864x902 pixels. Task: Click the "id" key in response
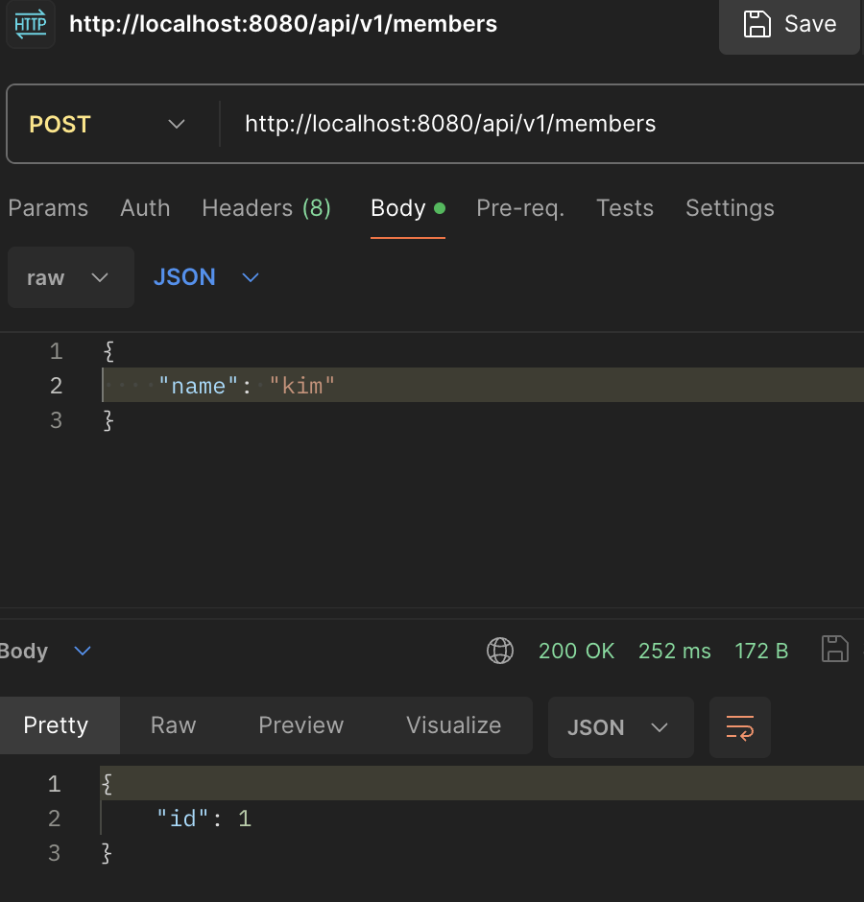coord(181,819)
